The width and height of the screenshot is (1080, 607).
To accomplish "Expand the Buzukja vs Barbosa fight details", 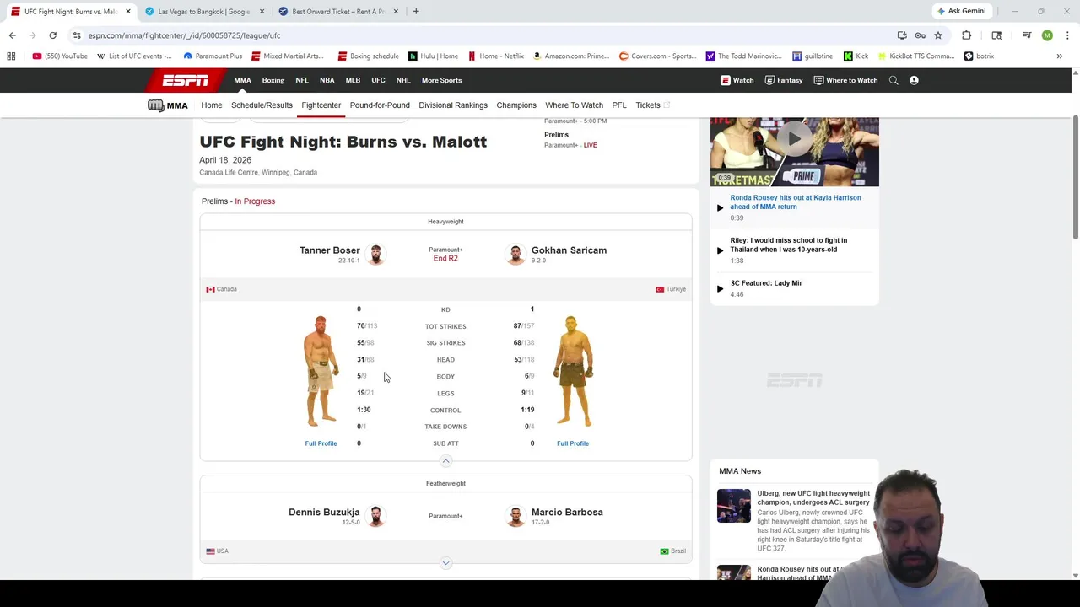I will point(445,563).
